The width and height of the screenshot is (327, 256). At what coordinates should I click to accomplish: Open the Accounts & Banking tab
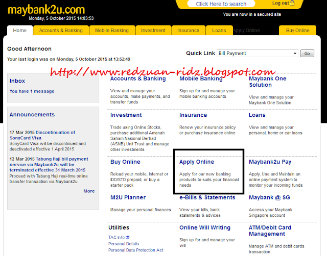click(x=61, y=31)
